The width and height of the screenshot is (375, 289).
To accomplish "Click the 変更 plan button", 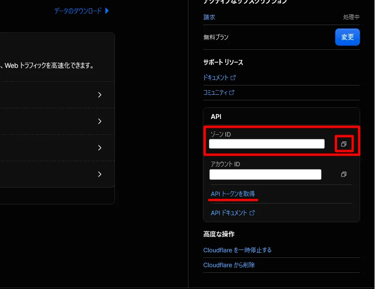I will click(x=347, y=37).
